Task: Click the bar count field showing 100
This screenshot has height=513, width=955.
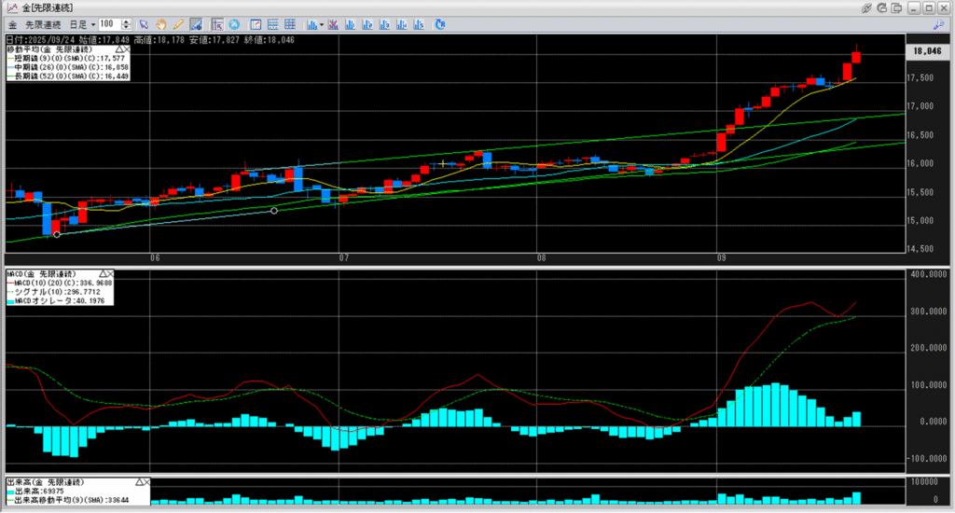Action: pos(109,23)
